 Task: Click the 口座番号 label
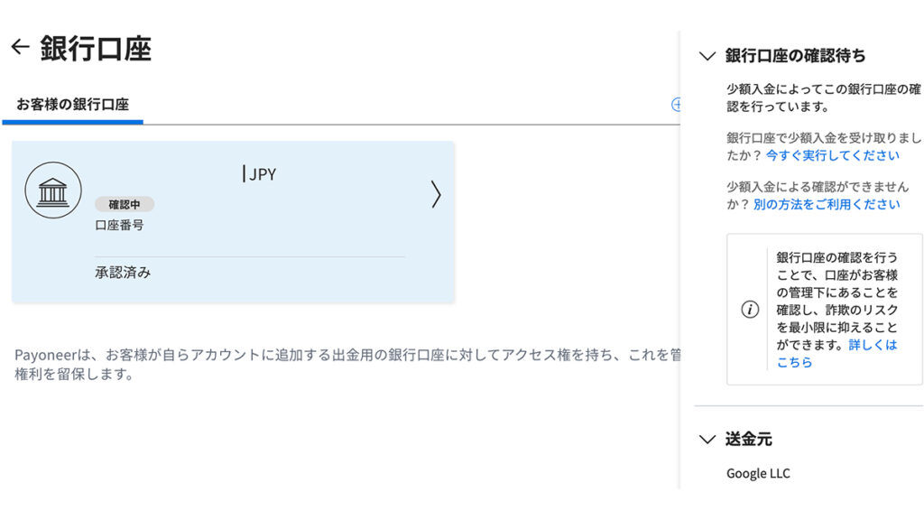[119, 225]
